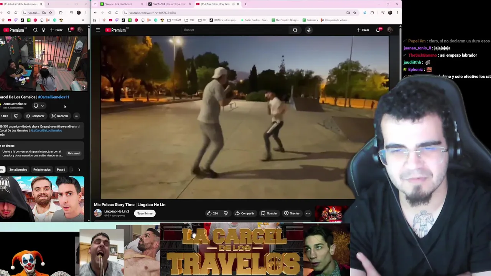Select the La Carcel De Los Gemelos tab
Viewport: 491px width, 276px height.
point(22,4)
